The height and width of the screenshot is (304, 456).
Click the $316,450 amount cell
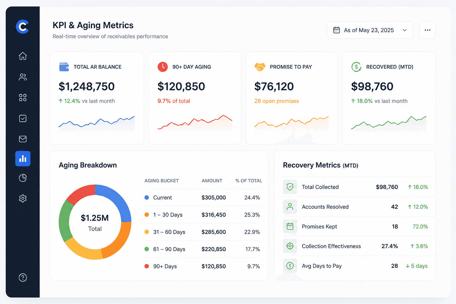[x=214, y=215]
